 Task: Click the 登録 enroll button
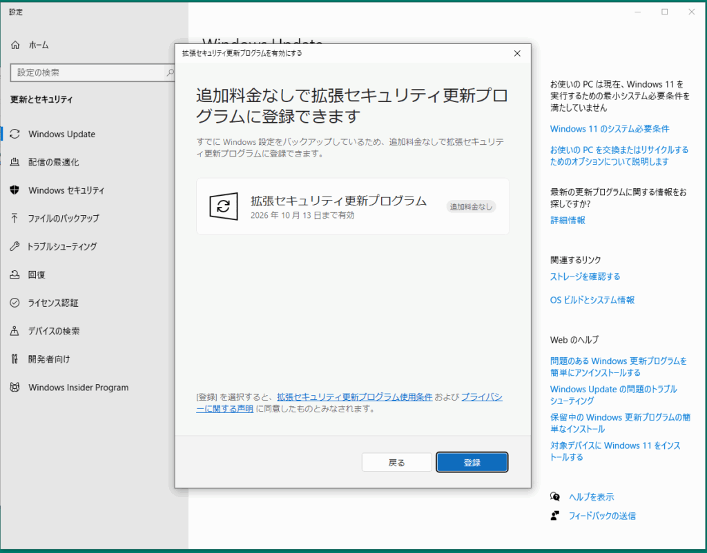click(x=472, y=463)
